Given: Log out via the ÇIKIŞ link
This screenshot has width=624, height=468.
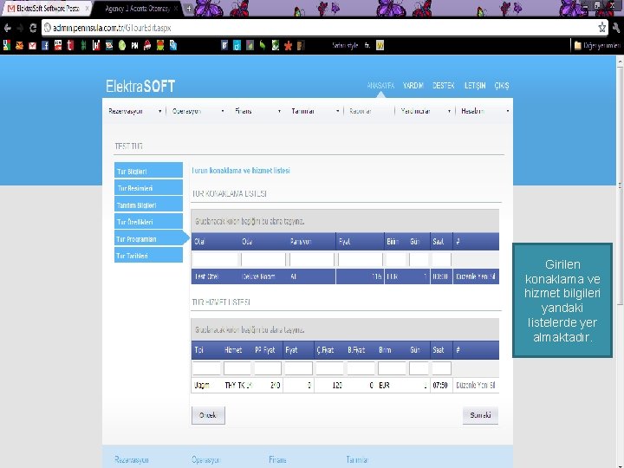Looking at the screenshot, I should tap(502, 86).
